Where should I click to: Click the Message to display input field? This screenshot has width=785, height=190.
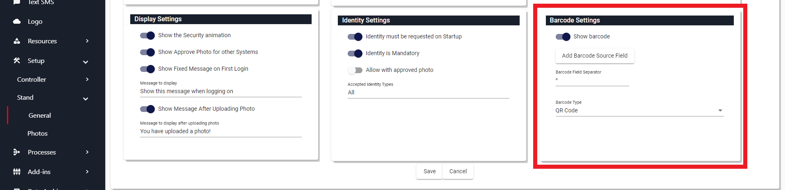(x=221, y=92)
